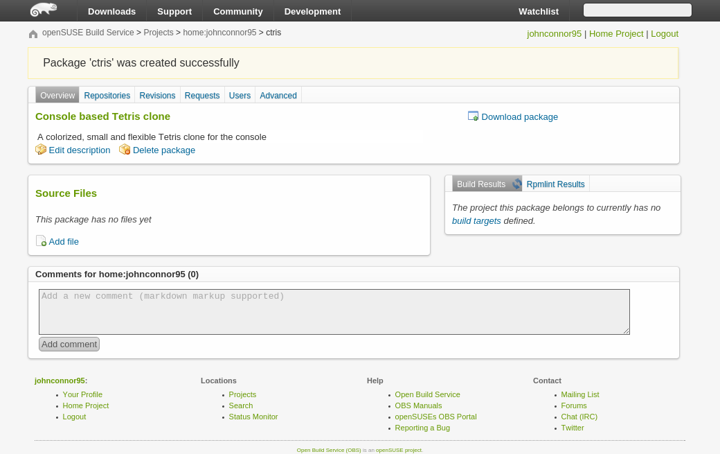The height and width of the screenshot is (454, 720).
Task: Open the OBS Manuals link
Action: click(x=418, y=405)
